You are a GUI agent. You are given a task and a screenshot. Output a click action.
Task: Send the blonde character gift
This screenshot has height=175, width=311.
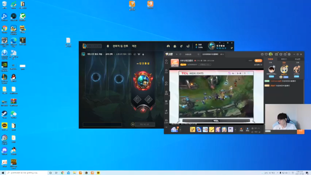[225, 130]
